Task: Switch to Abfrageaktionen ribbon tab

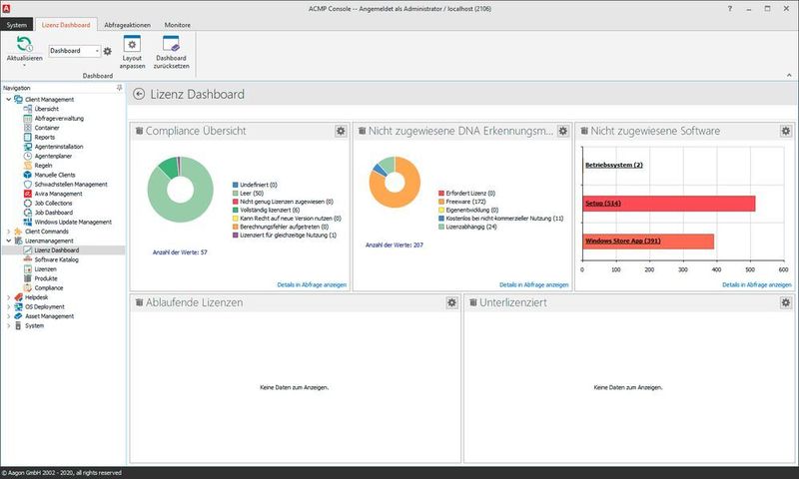Action: (x=128, y=24)
